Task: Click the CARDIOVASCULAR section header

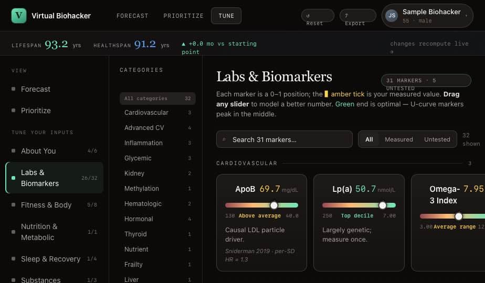Action: (247, 163)
